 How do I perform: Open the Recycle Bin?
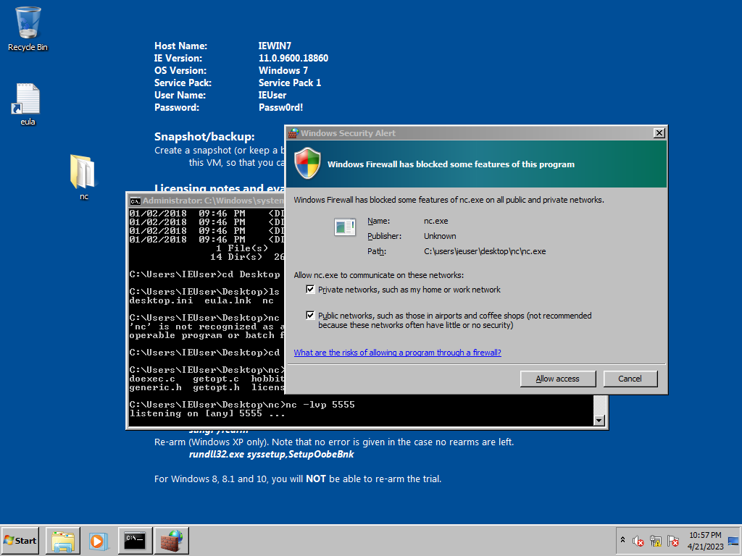tap(27, 25)
